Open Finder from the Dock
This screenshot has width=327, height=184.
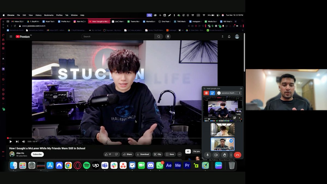[14, 165]
